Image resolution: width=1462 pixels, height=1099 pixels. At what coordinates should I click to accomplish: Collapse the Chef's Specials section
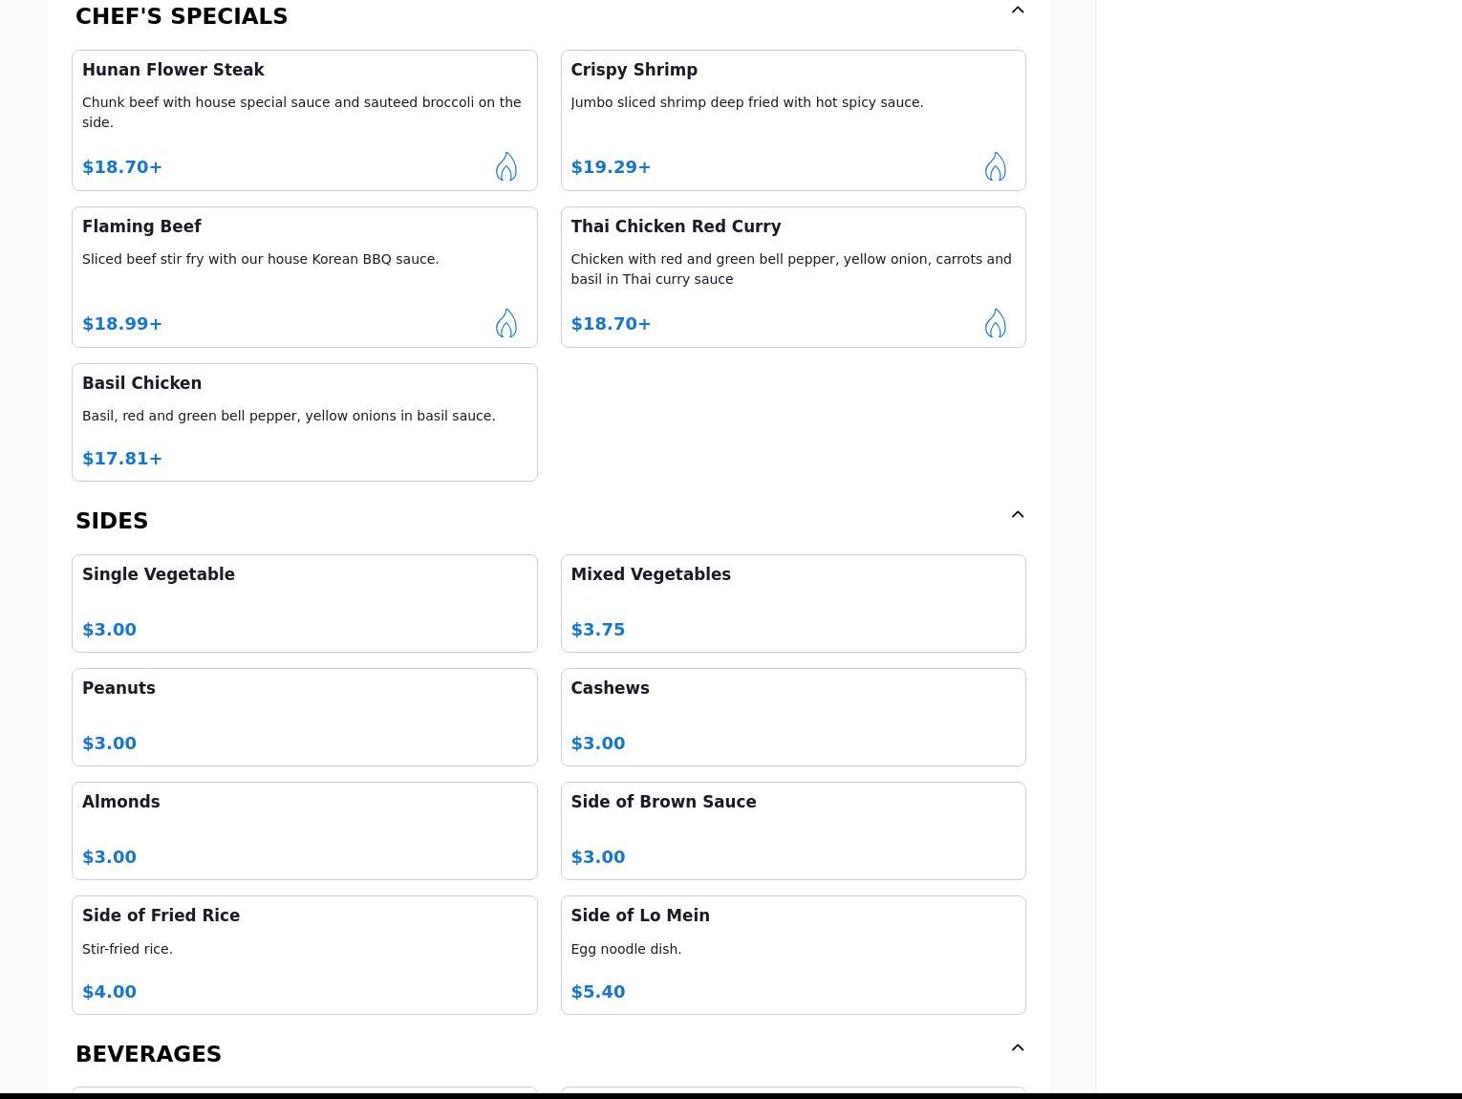click(x=1017, y=11)
